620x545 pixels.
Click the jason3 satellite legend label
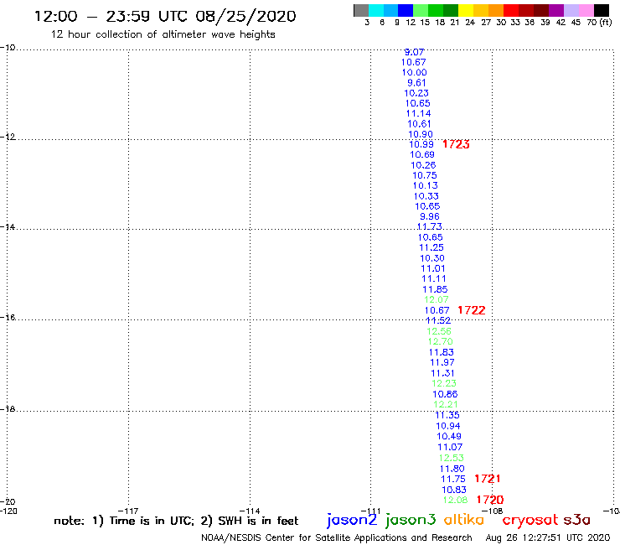pos(411,520)
